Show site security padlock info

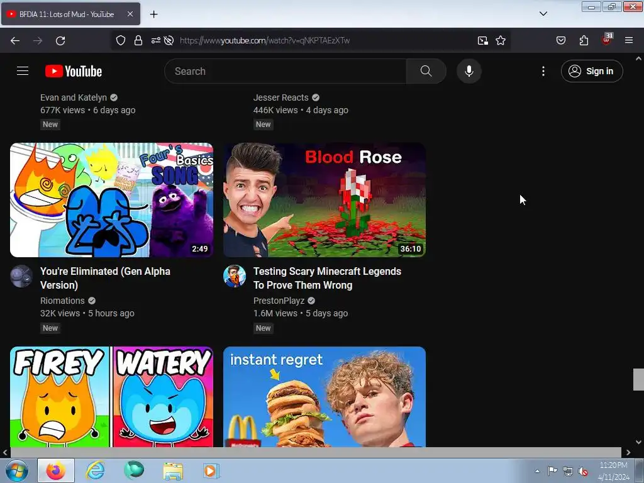pyautogui.click(x=138, y=40)
